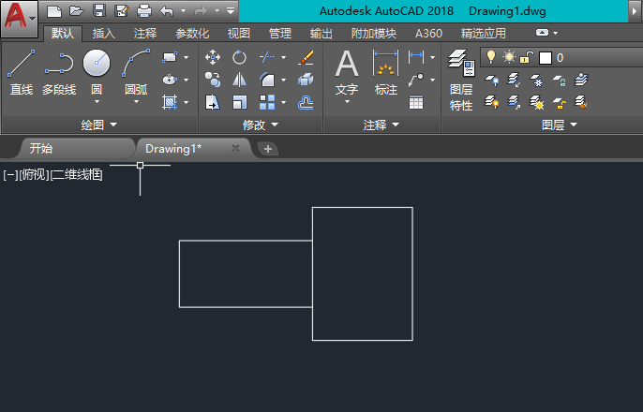
Task: Click the [俯视] view control label
Action: tap(34, 175)
